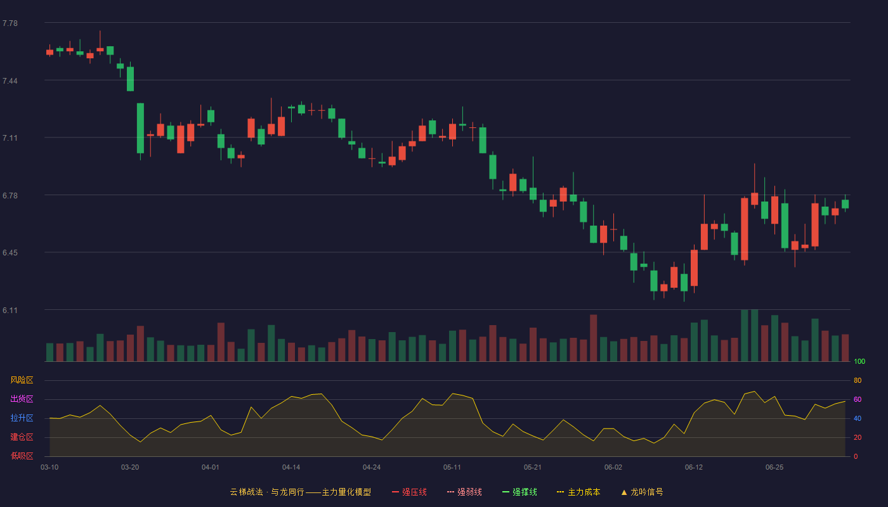Screen dimensions: 888x507
Task: Hide the 主力成本 series via legend
Action: point(578,492)
